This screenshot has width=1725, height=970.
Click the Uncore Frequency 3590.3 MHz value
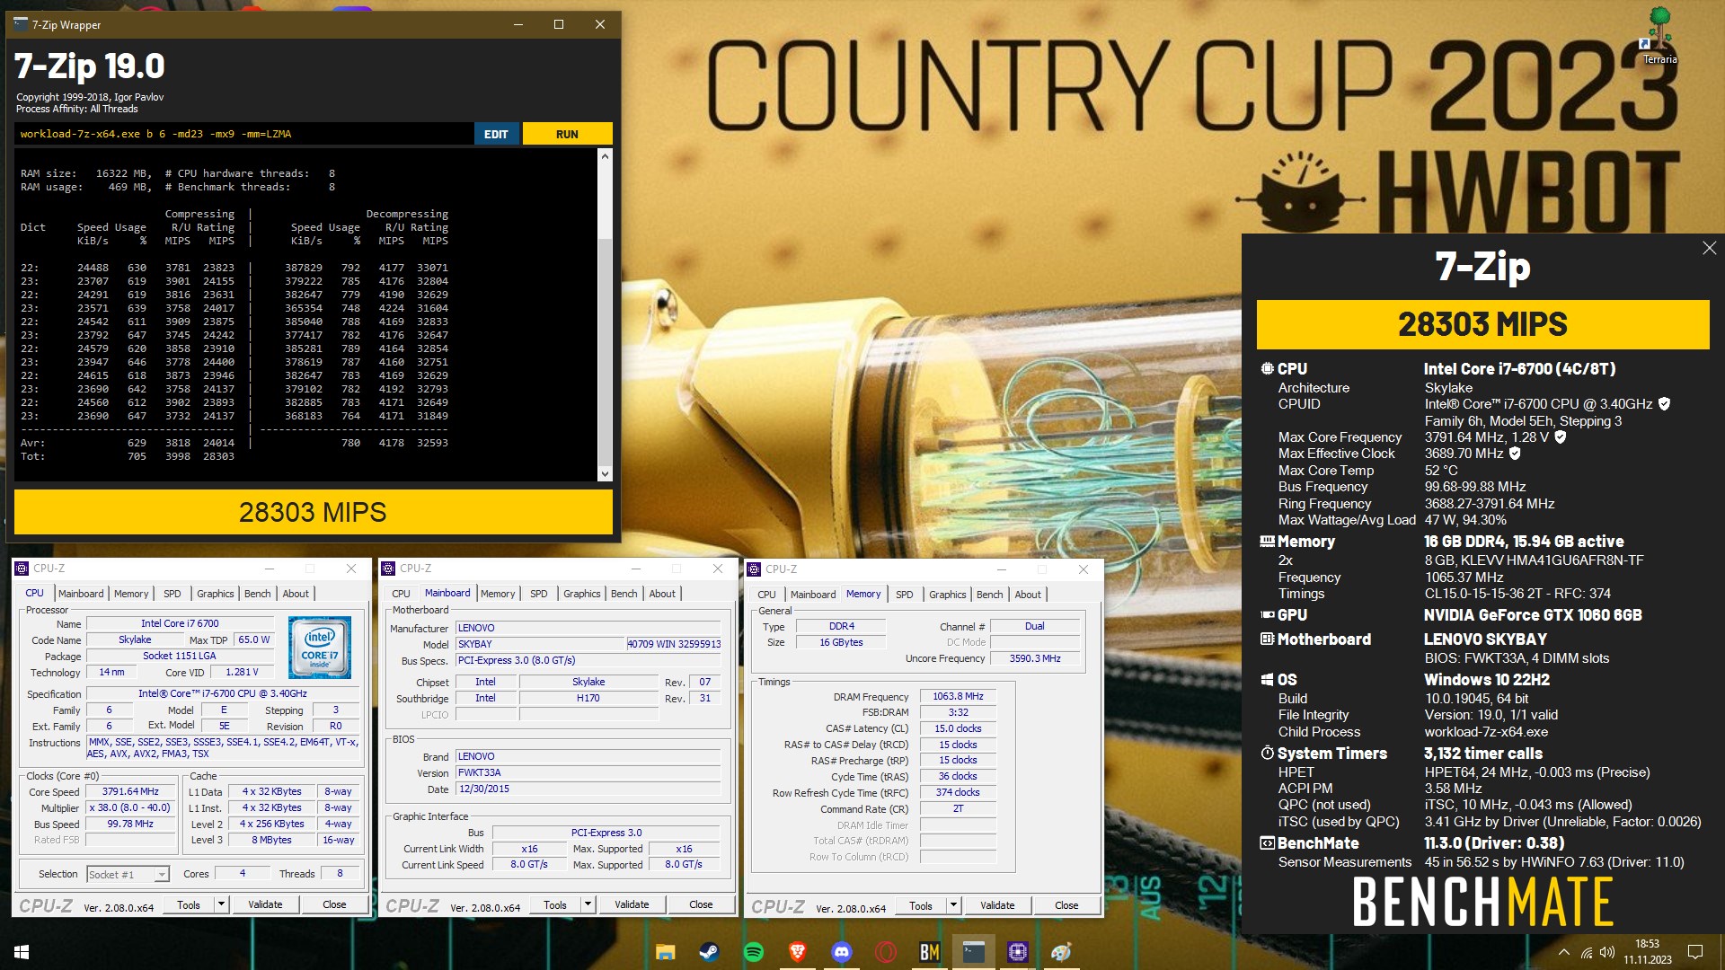(x=1035, y=658)
